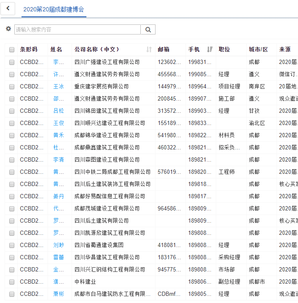Check the row for 重庆建宇展览有限公司
298x303 pixels.
pos(12,87)
